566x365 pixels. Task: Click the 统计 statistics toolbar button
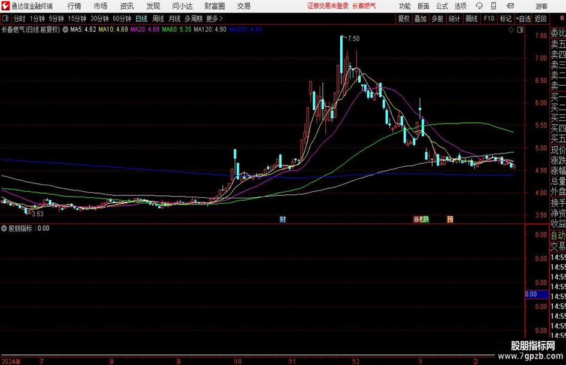point(454,19)
